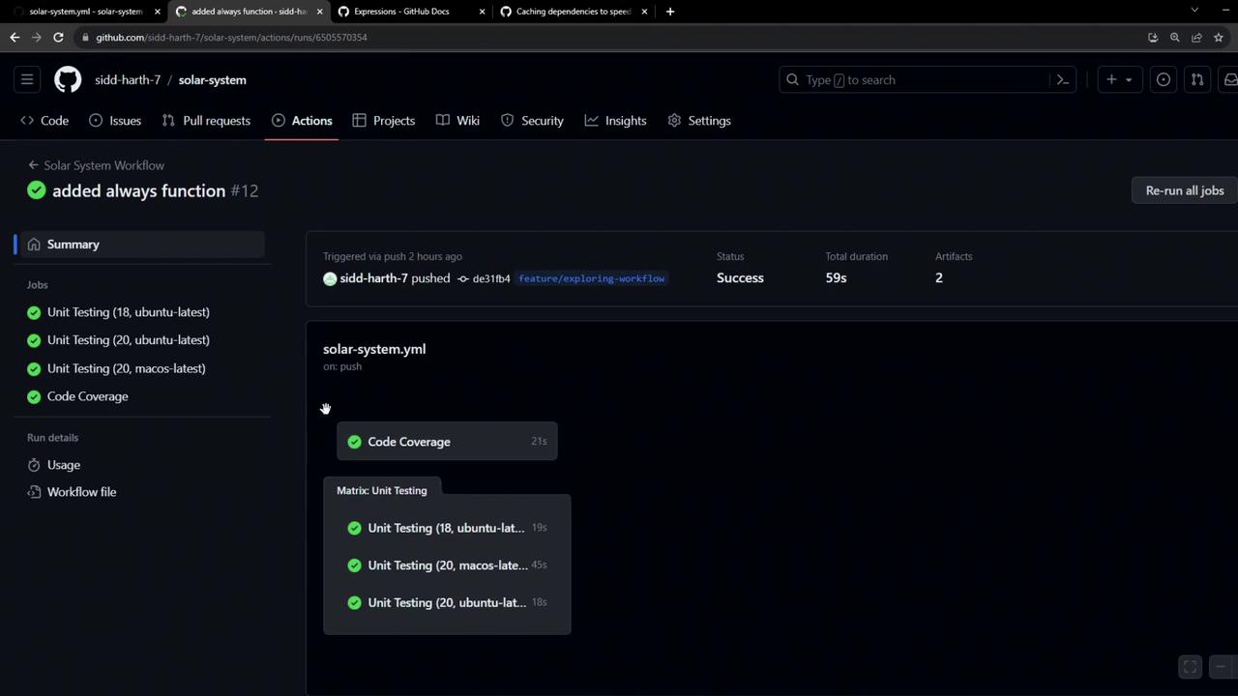
Task: Click the GitHub Octocat logo
Action: coord(68,80)
